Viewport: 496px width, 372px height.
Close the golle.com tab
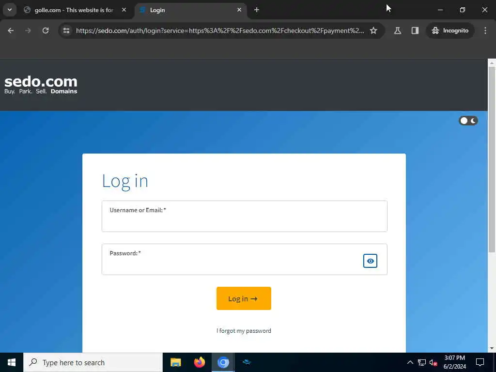click(x=124, y=10)
